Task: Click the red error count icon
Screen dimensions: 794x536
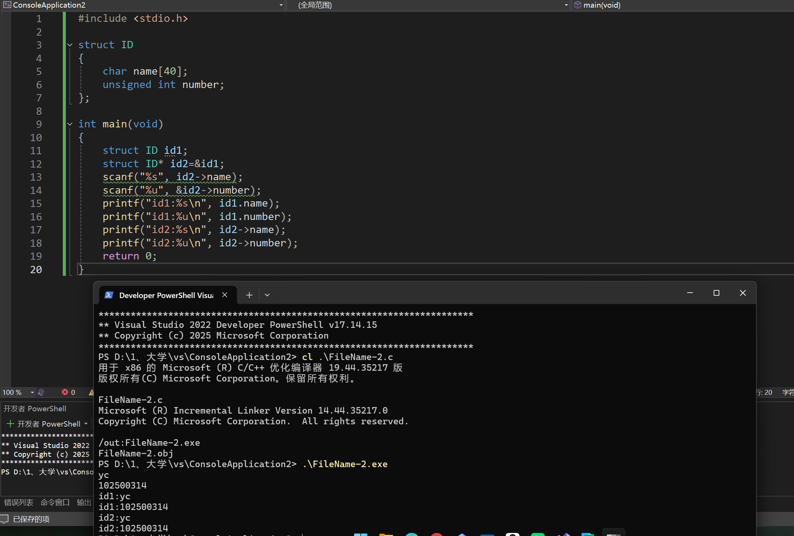Action: coord(65,392)
